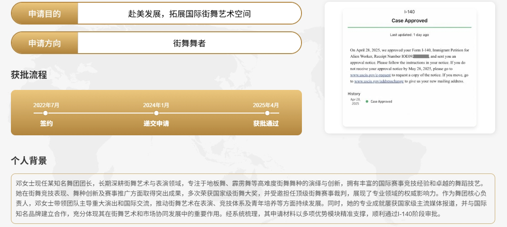Click the 2022年7月 timeline dot
The image size is (507, 227).
point(45,113)
